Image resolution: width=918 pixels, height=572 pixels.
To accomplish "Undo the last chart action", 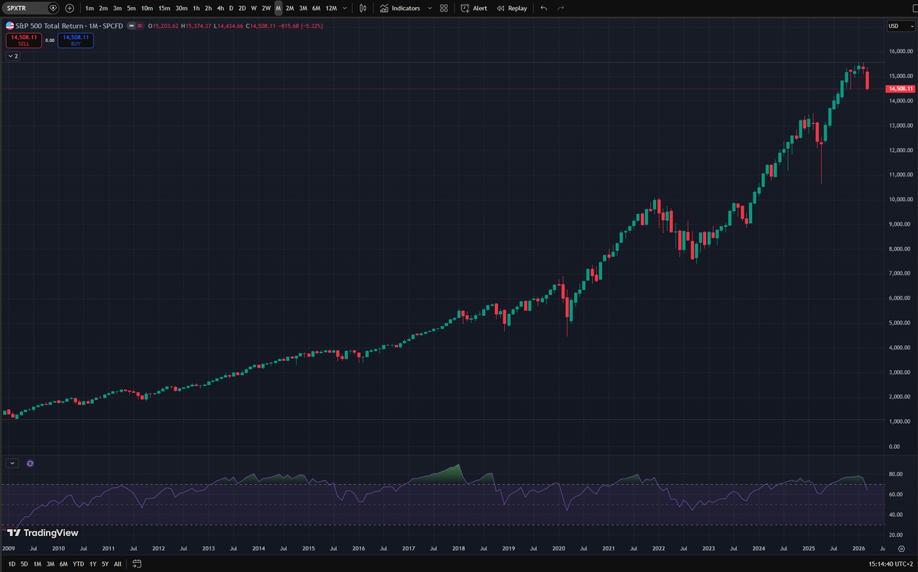I will click(x=544, y=8).
